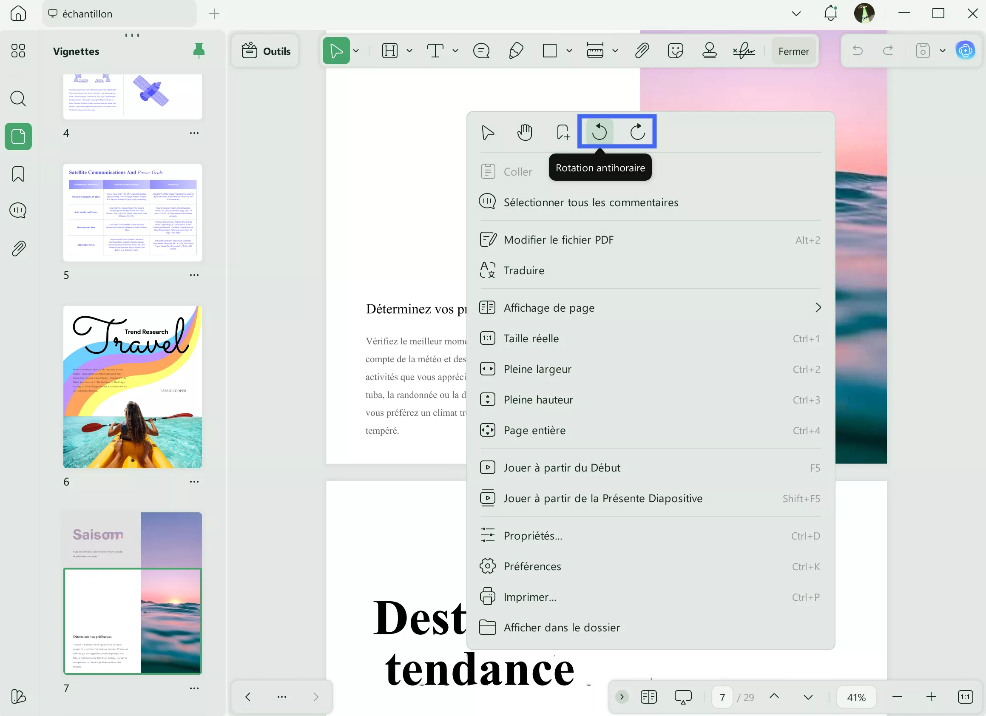Image resolution: width=986 pixels, height=716 pixels.
Task: Open the Outils button
Action: click(x=266, y=51)
